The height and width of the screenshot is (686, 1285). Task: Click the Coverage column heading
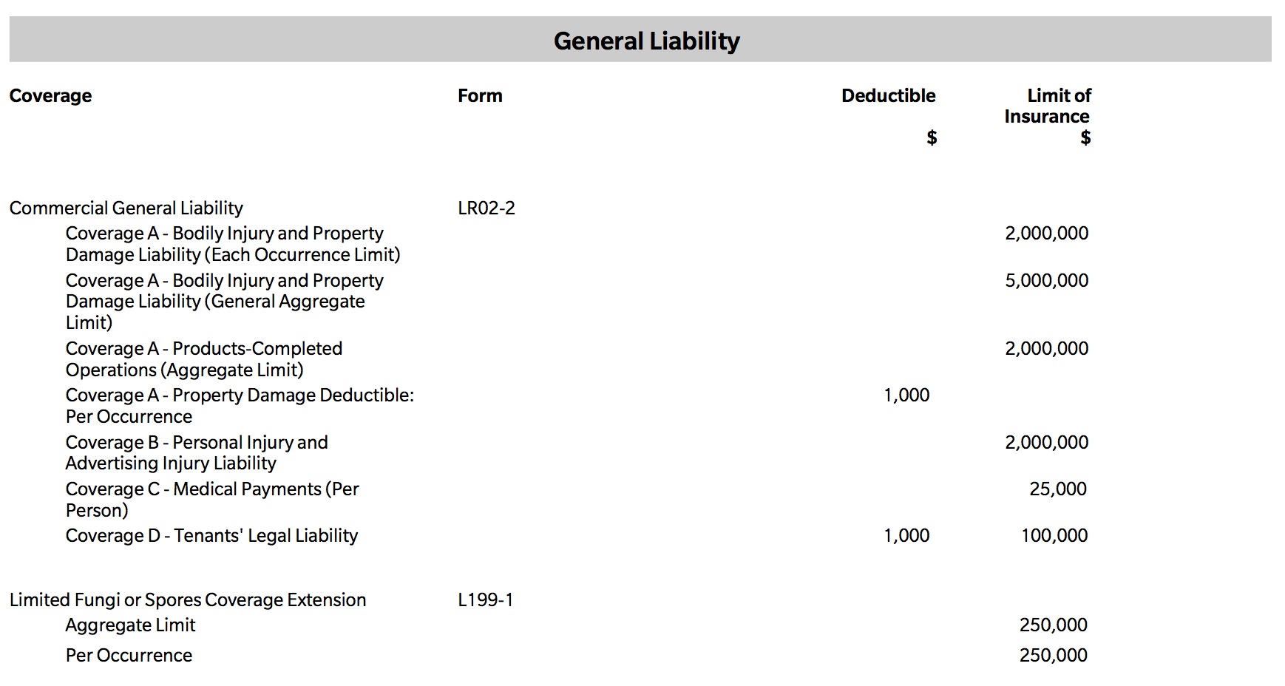(50, 96)
